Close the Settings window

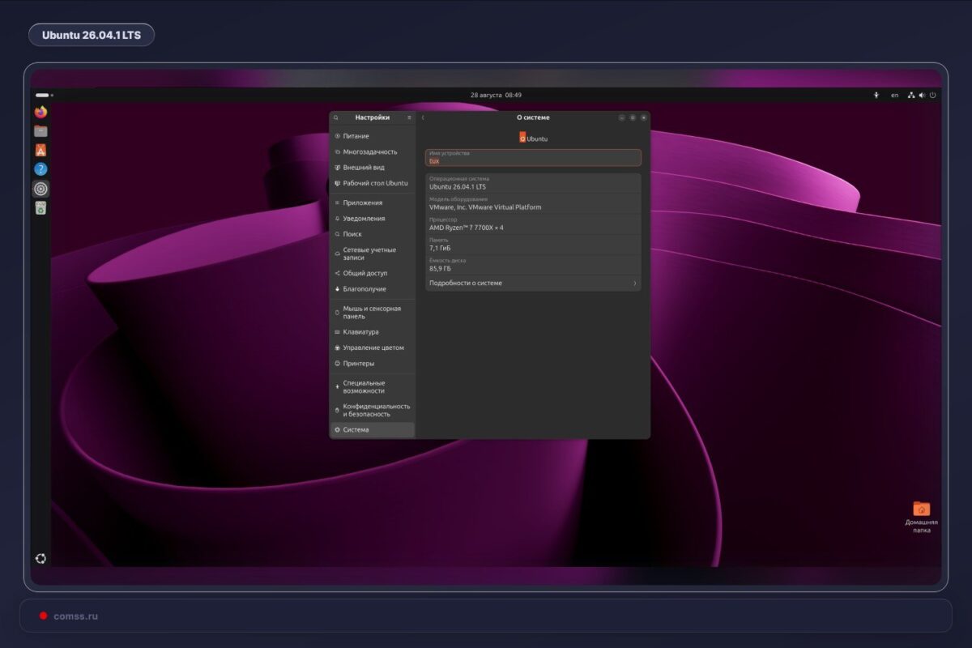[x=644, y=117]
